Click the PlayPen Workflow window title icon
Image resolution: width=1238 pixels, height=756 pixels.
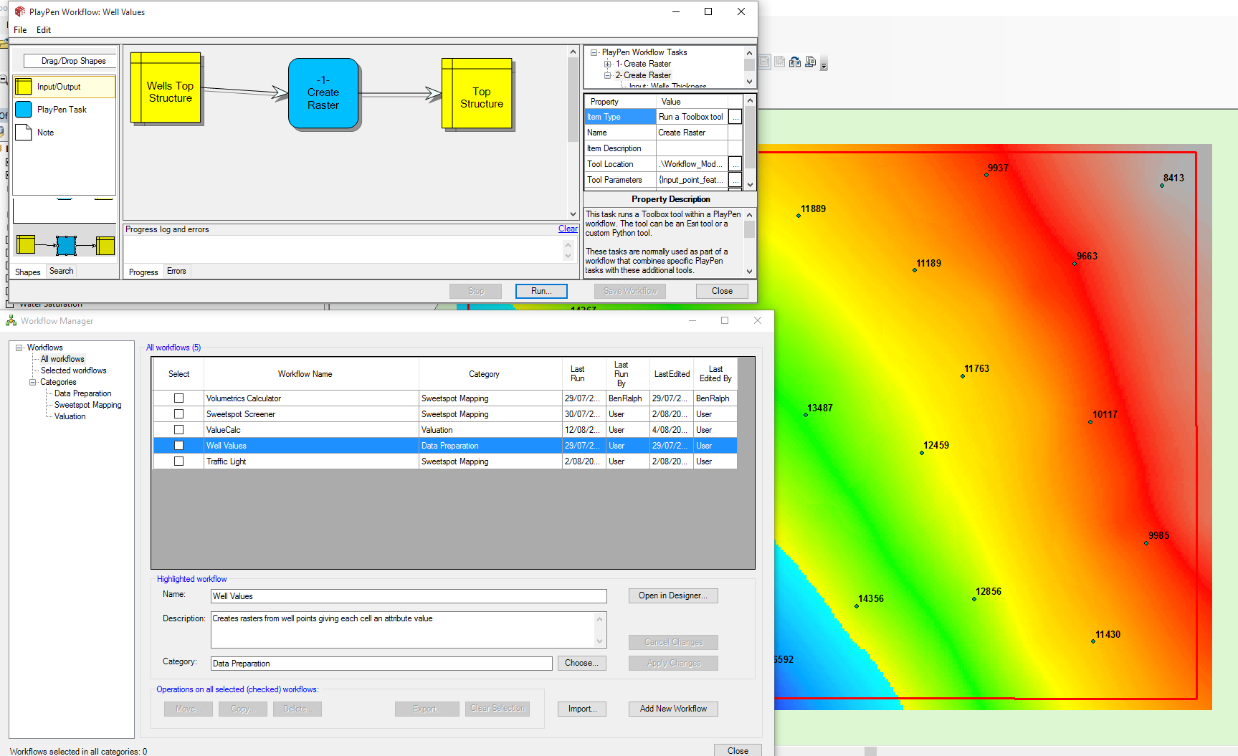click(20, 11)
